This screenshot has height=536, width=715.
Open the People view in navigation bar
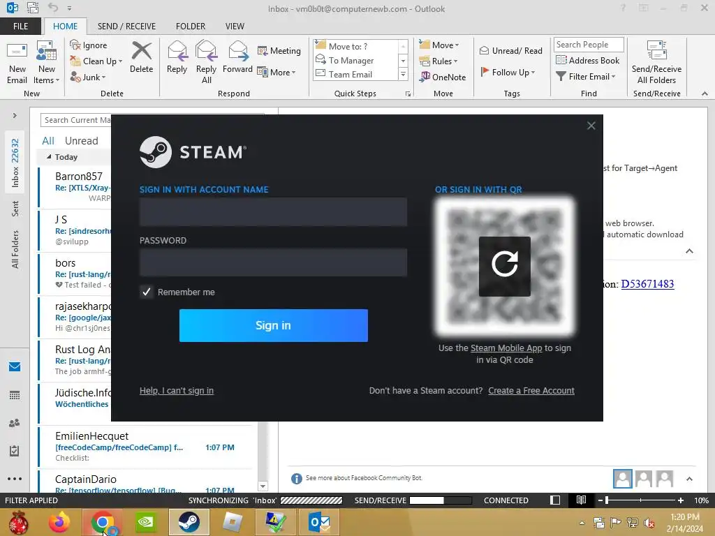click(x=15, y=423)
